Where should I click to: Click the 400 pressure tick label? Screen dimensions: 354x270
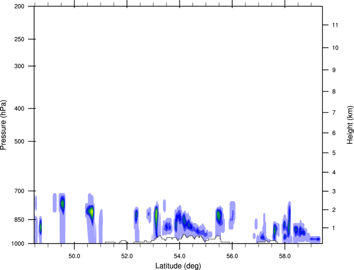tap(19, 108)
